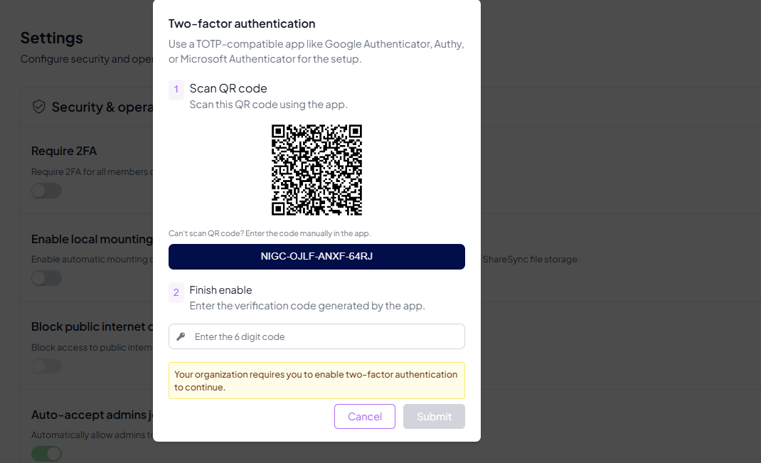Click the QR code image

(316, 170)
